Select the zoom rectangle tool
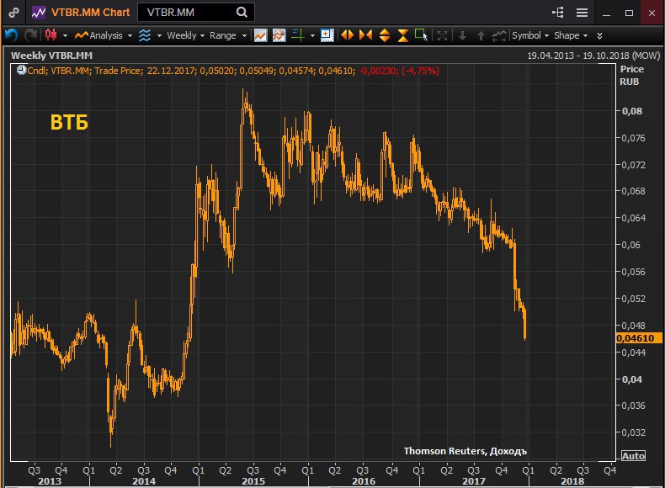 tap(421, 35)
